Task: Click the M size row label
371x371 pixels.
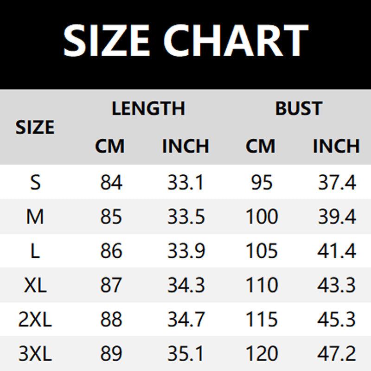Action: [x=35, y=216]
